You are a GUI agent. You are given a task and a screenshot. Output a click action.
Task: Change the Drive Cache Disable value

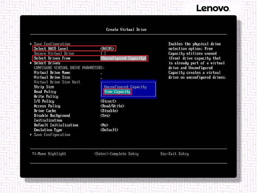[109, 111]
